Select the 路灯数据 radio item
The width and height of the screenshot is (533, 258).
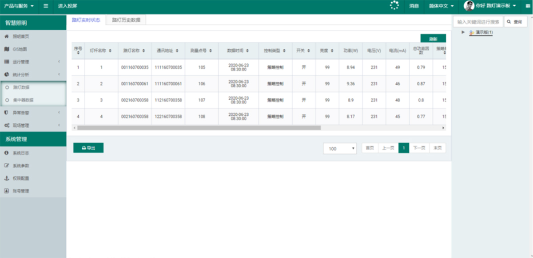(7, 87)
